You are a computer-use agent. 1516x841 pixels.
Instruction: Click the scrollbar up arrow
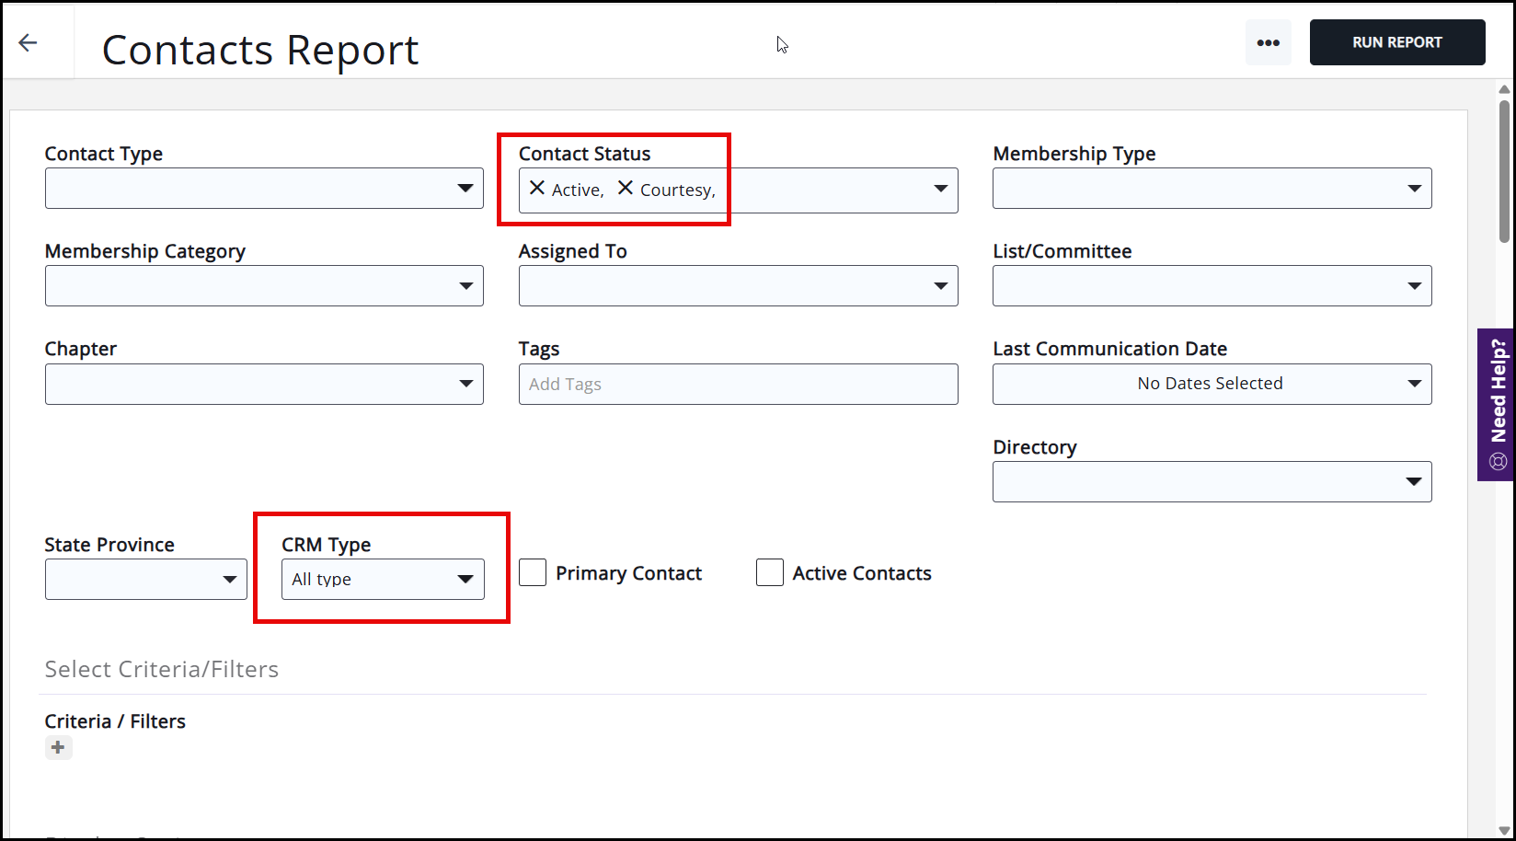point(1504,90)
